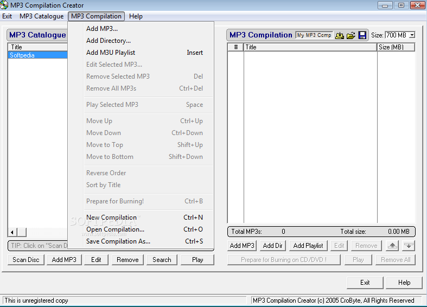Click Size (MB) column header

396,47
